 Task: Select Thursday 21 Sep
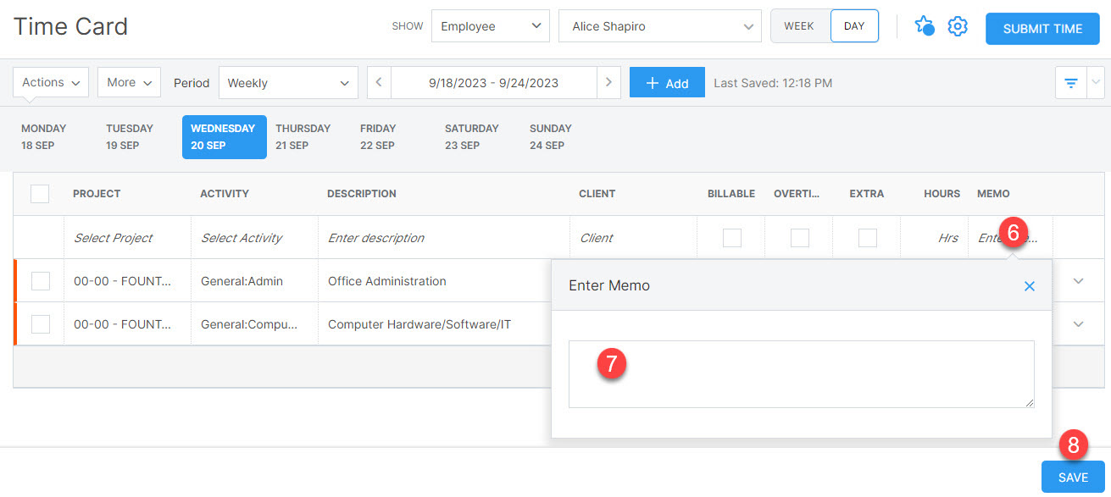[303, 136]
